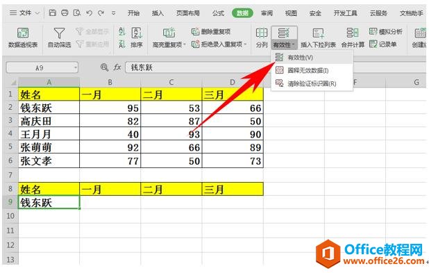Click cell A9 containing 钱东跃
Screen dimensions: 429x273
tap(49, 203)
